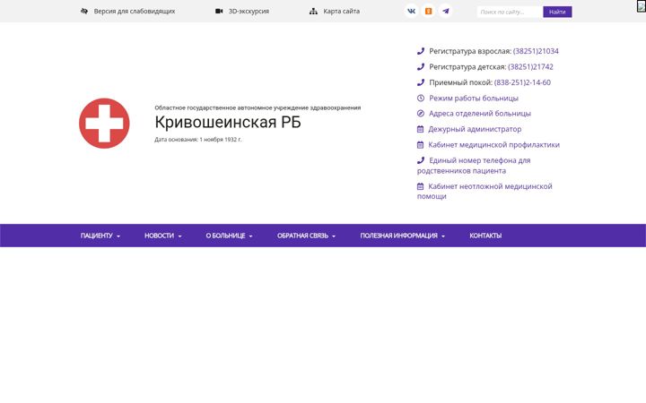Screen dimensions: 646x403
Task: Open the Odnoklassniki orange icon
Action: [x=429, y=11]
